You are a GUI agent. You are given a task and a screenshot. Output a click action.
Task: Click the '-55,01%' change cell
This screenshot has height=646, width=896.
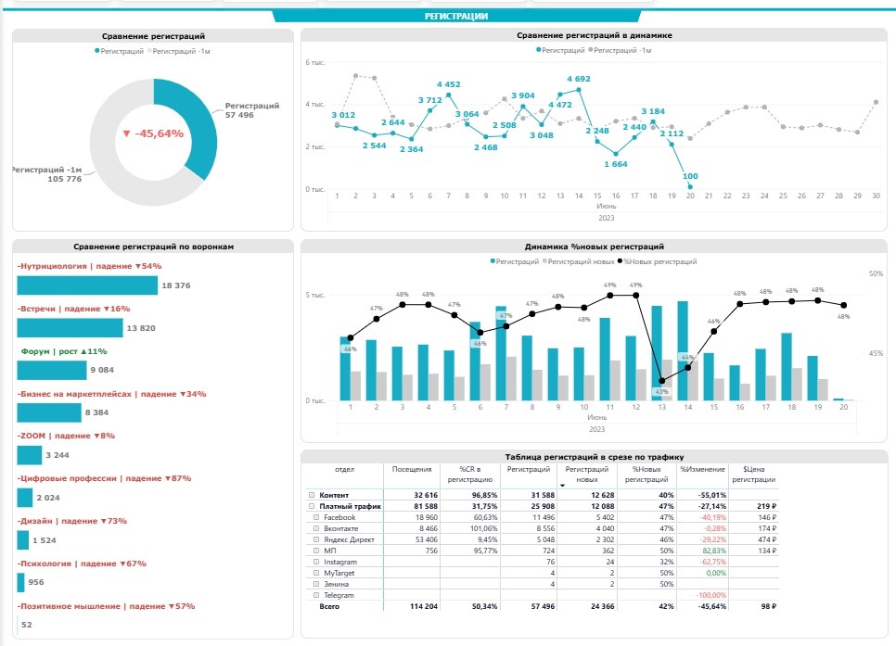pyautogui.click(x=712, y=495)
